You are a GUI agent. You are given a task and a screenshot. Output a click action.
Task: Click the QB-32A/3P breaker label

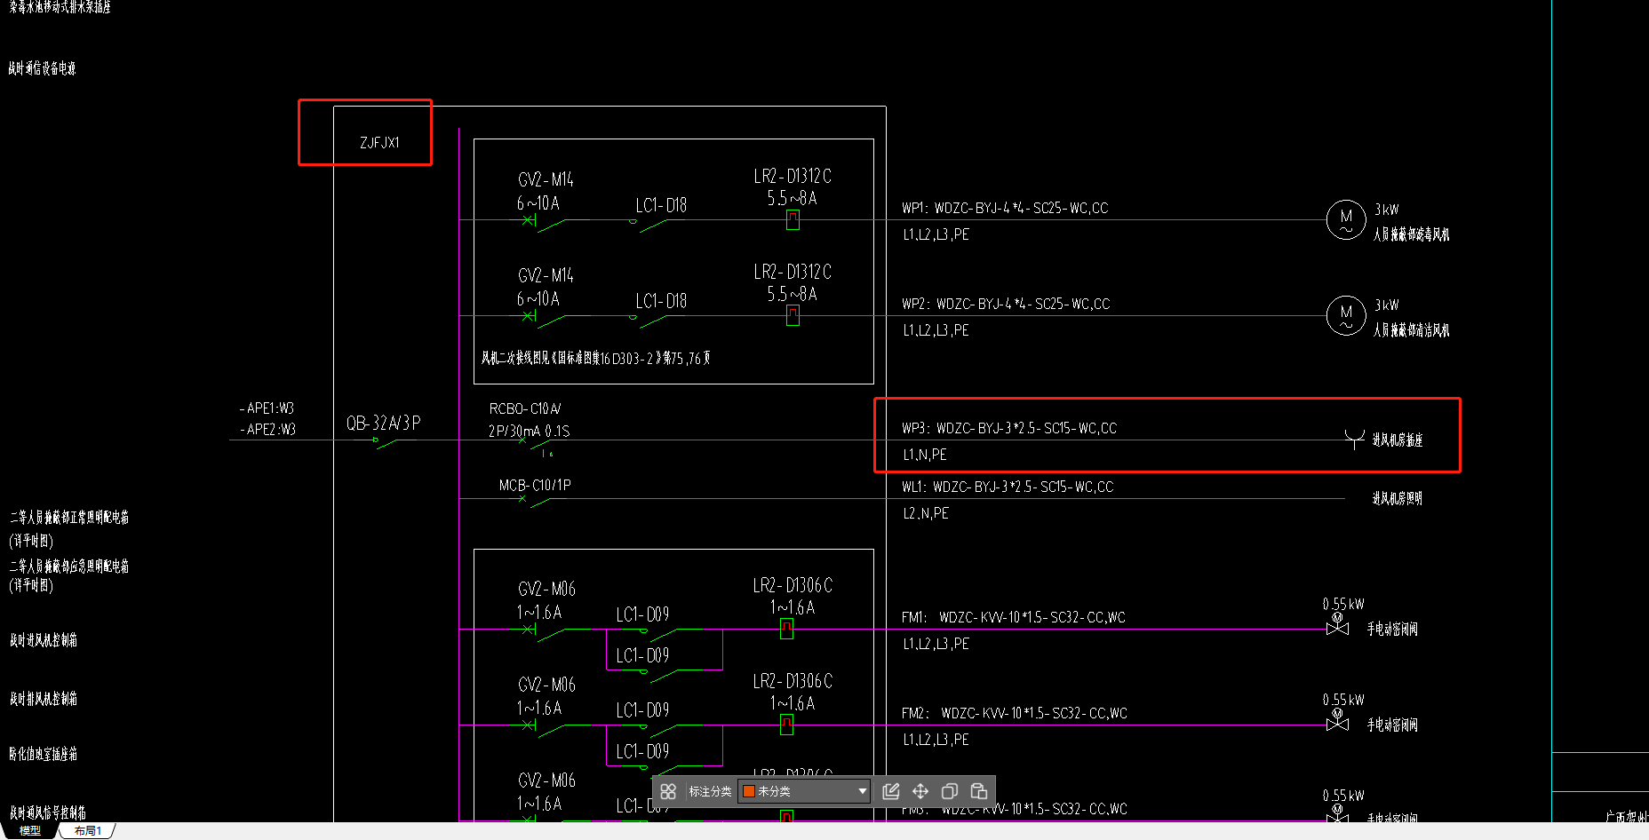tap(383, 424)
